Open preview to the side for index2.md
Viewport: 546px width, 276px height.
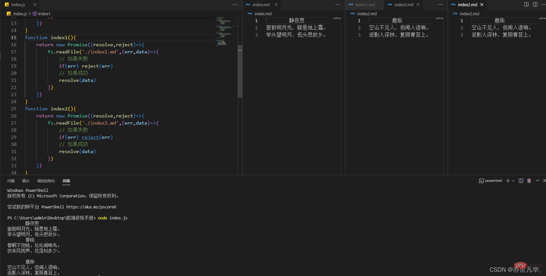point(527,5)
